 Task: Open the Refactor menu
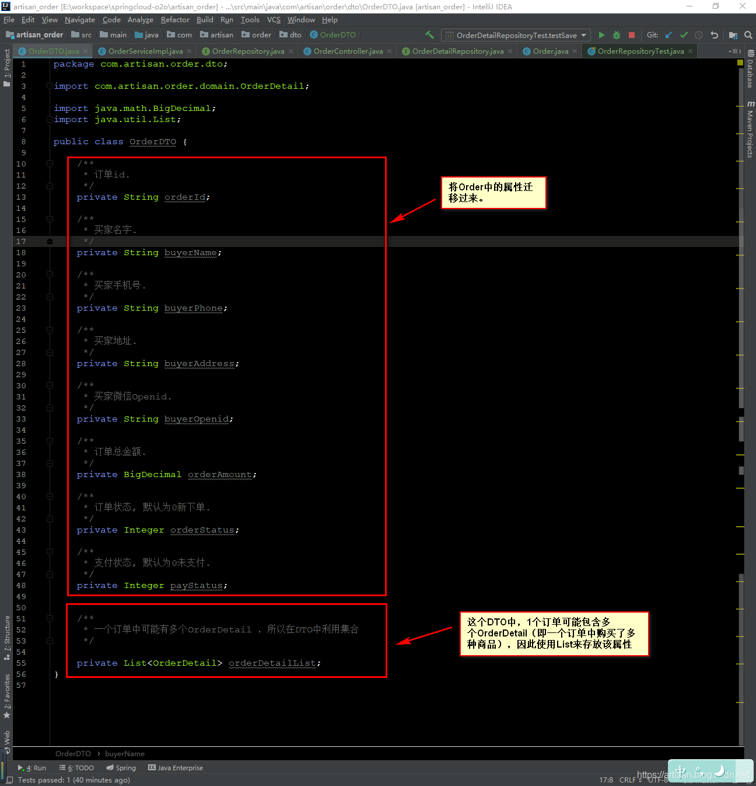(175, 20)
